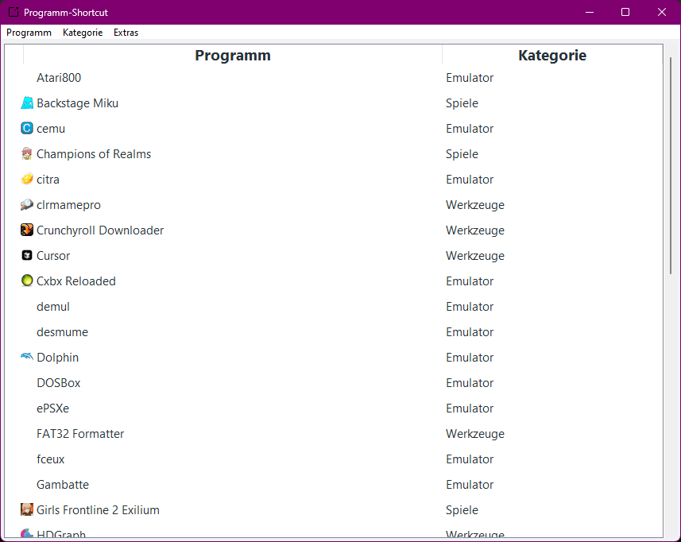
Task: Click the blue cemu icon
Action: [27, 129]
